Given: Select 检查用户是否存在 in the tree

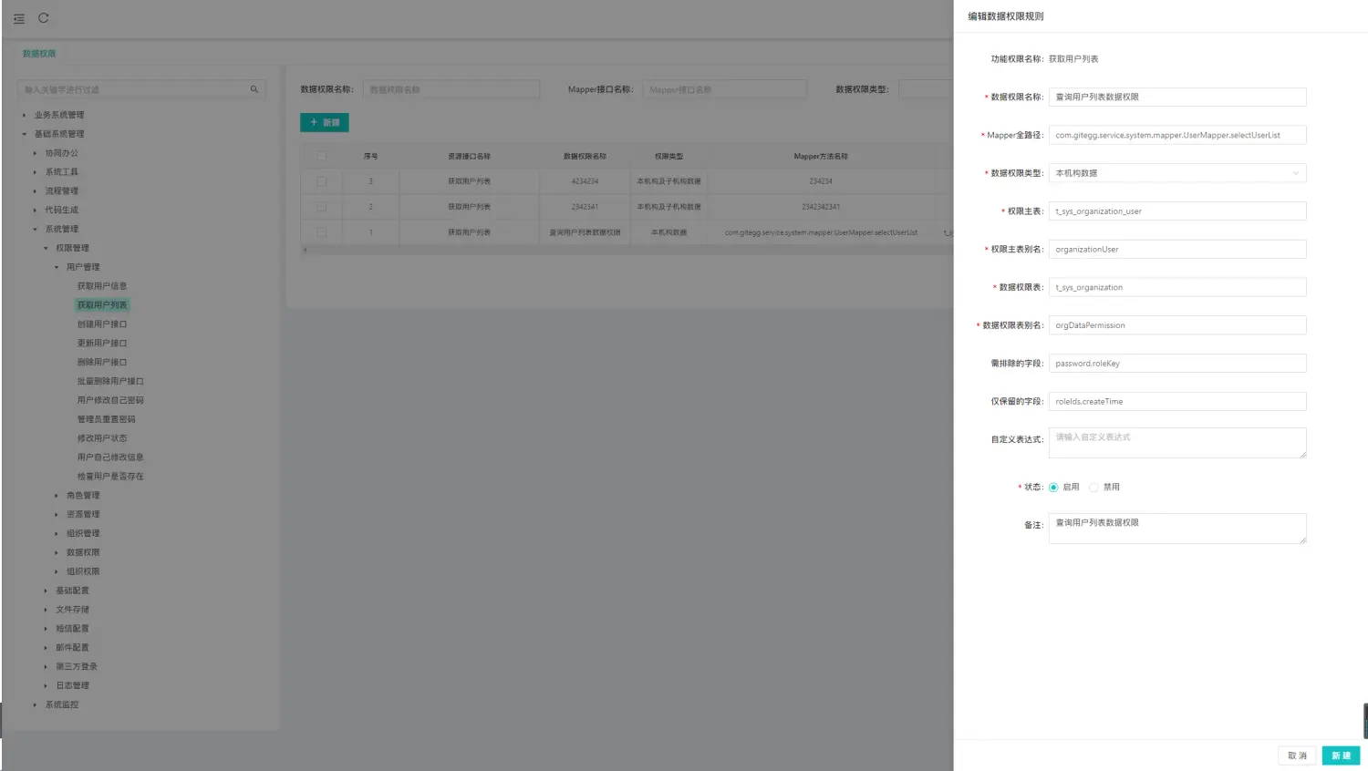Looking at the screenshot, I should (110, 477).
